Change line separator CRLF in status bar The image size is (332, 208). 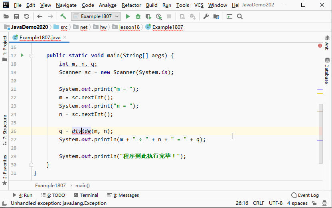point(259,203)
